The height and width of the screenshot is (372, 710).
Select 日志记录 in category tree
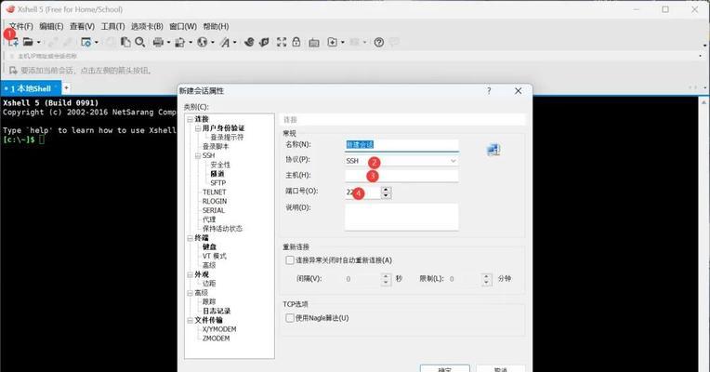point(217,311)
